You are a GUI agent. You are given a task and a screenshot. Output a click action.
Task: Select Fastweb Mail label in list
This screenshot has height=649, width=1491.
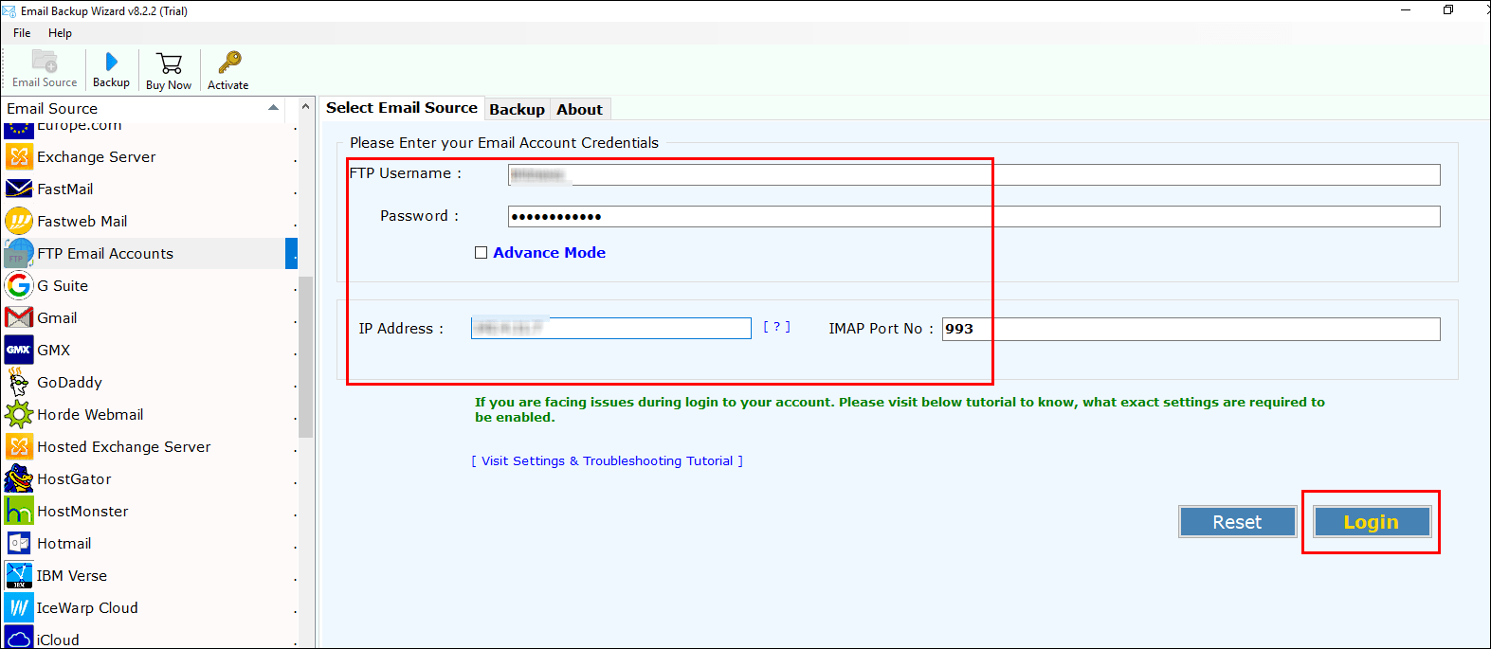click(x=82, y=222)
